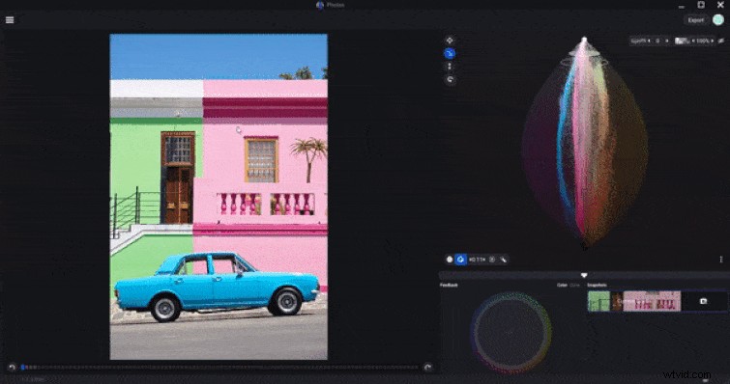730x384 pixels.
Task: Click the vertical dots tool in viewer toolbar
Action: tap(450, 67)
